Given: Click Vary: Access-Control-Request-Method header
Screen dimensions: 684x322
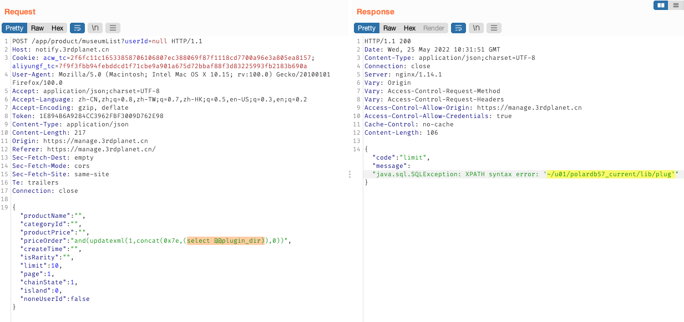Looking at the screenshot, I should (x=432, y=91).
